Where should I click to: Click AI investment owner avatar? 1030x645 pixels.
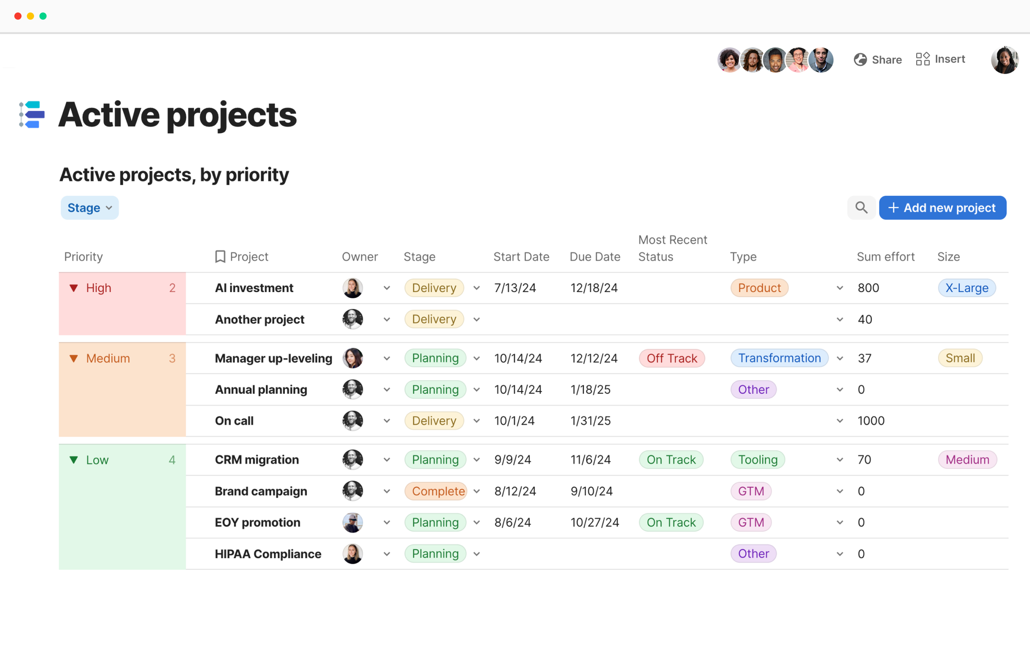[353, 288]
